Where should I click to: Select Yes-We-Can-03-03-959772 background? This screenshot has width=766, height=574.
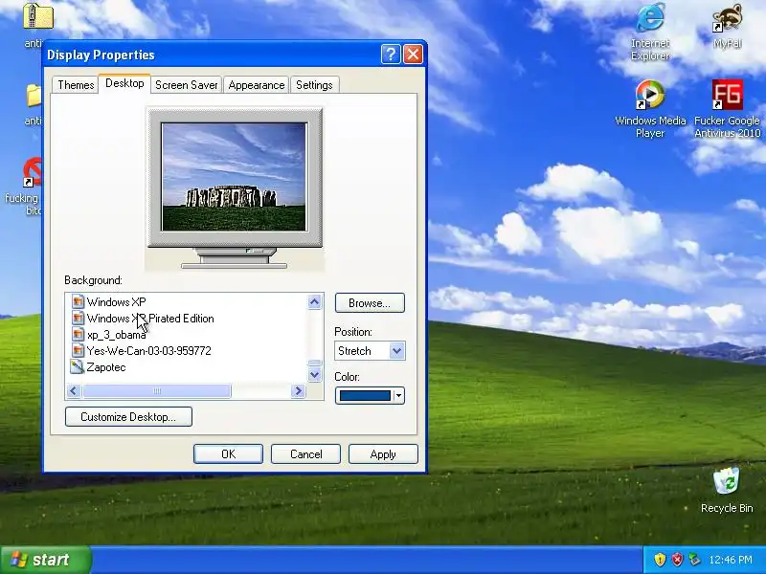click(x=149, y=350)
